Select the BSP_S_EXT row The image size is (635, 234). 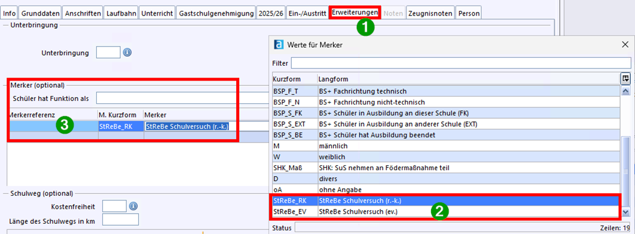coord(445,124)
